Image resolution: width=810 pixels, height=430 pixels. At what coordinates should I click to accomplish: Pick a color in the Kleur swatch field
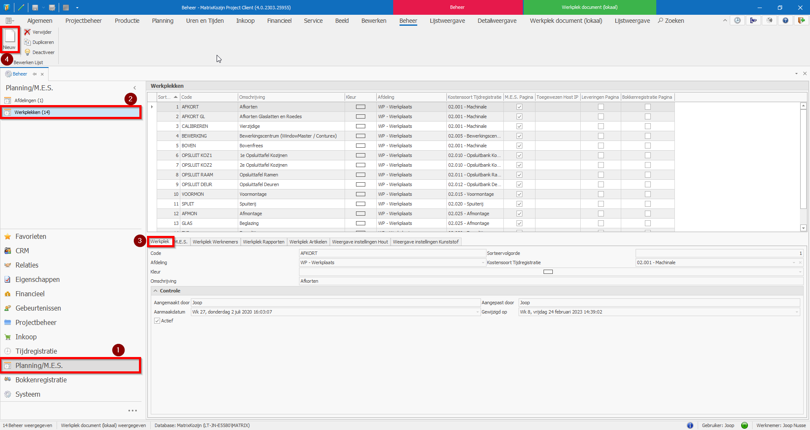point(548,272)
